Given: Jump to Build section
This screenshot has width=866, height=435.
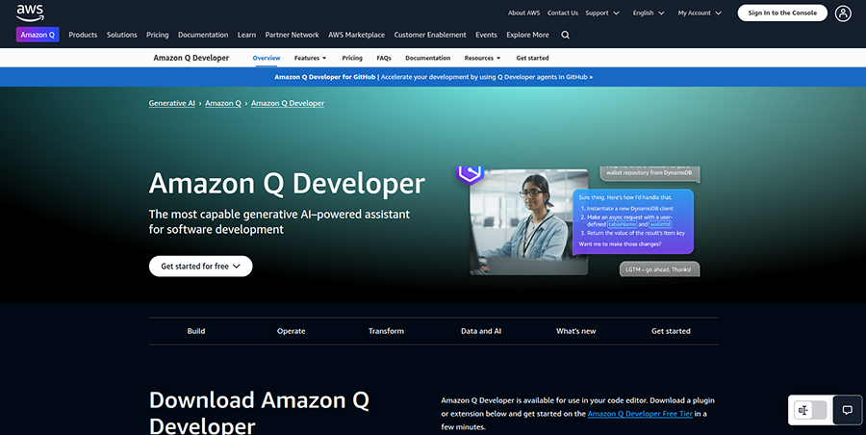Looking at the screenshot, I should coord(196,331).
